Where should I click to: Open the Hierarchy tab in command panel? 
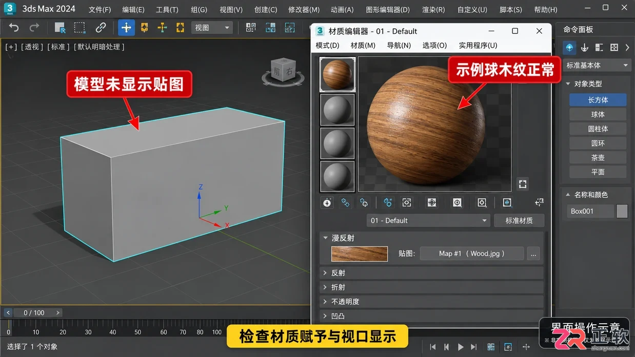point(599,48)
